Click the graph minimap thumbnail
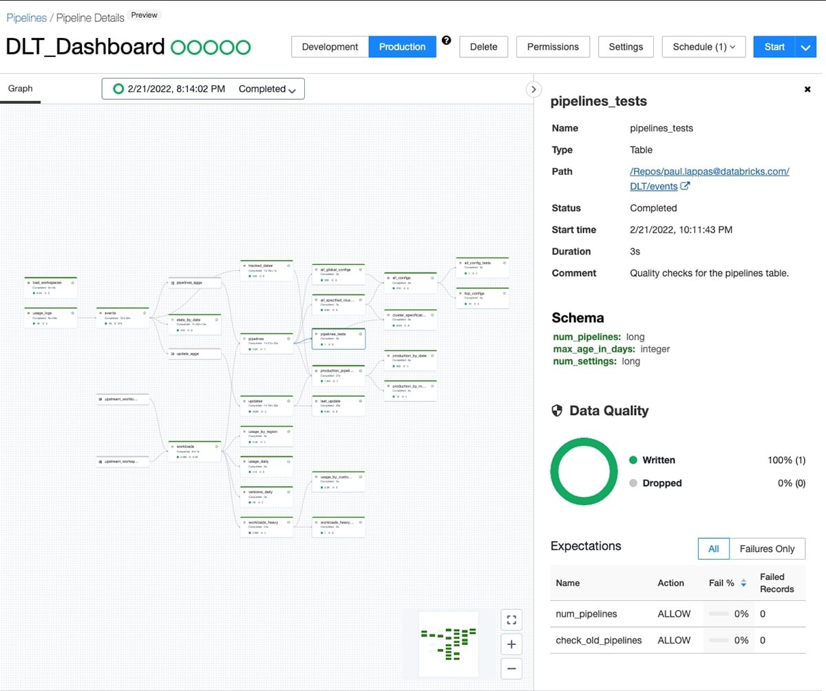826x691 pixels. [x=449, y=643]
